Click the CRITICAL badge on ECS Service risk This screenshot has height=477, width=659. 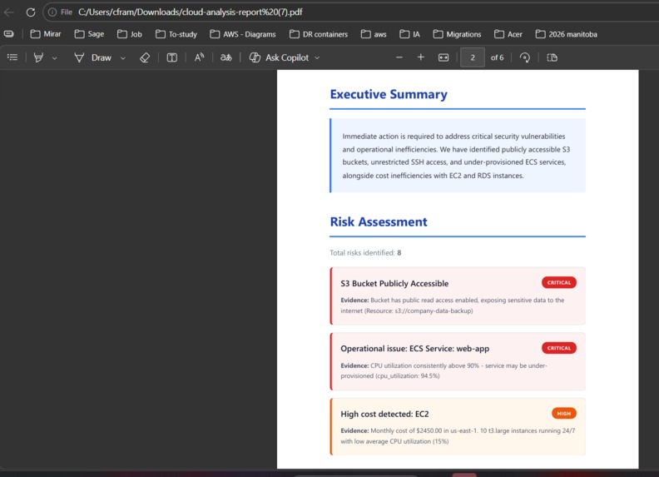coord(559,348)
